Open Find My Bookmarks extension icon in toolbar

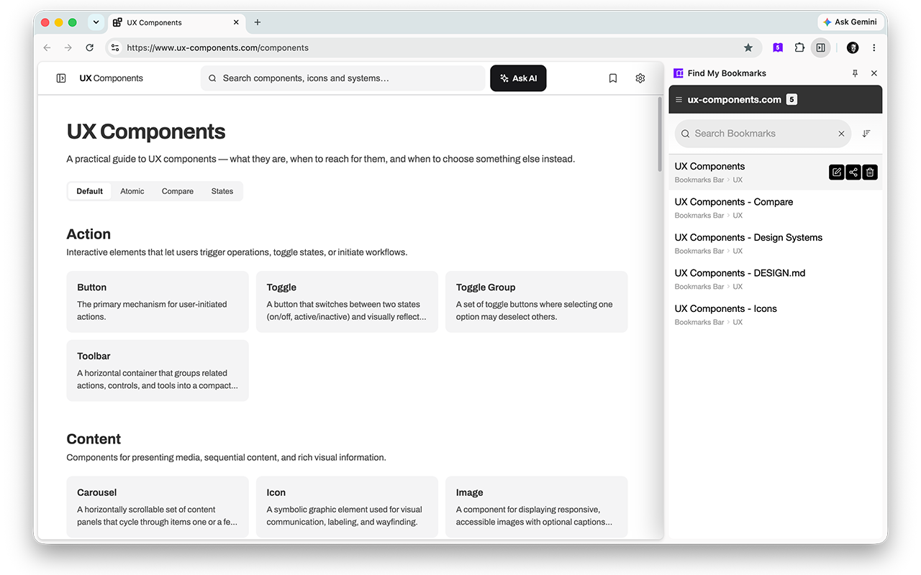[778, 47]
